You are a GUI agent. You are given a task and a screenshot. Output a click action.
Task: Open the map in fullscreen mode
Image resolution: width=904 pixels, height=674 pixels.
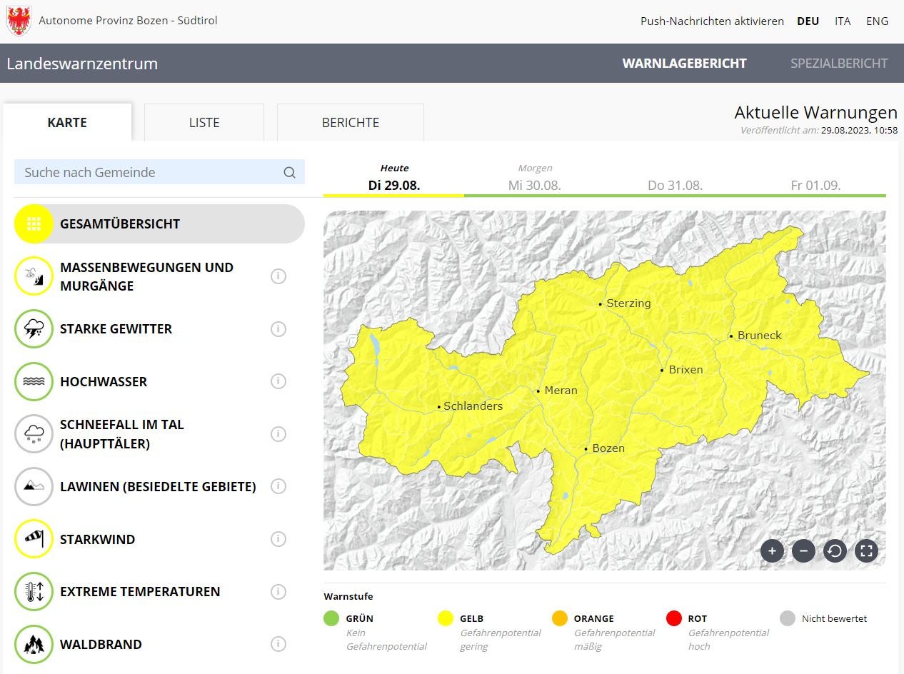click(866, 550)
